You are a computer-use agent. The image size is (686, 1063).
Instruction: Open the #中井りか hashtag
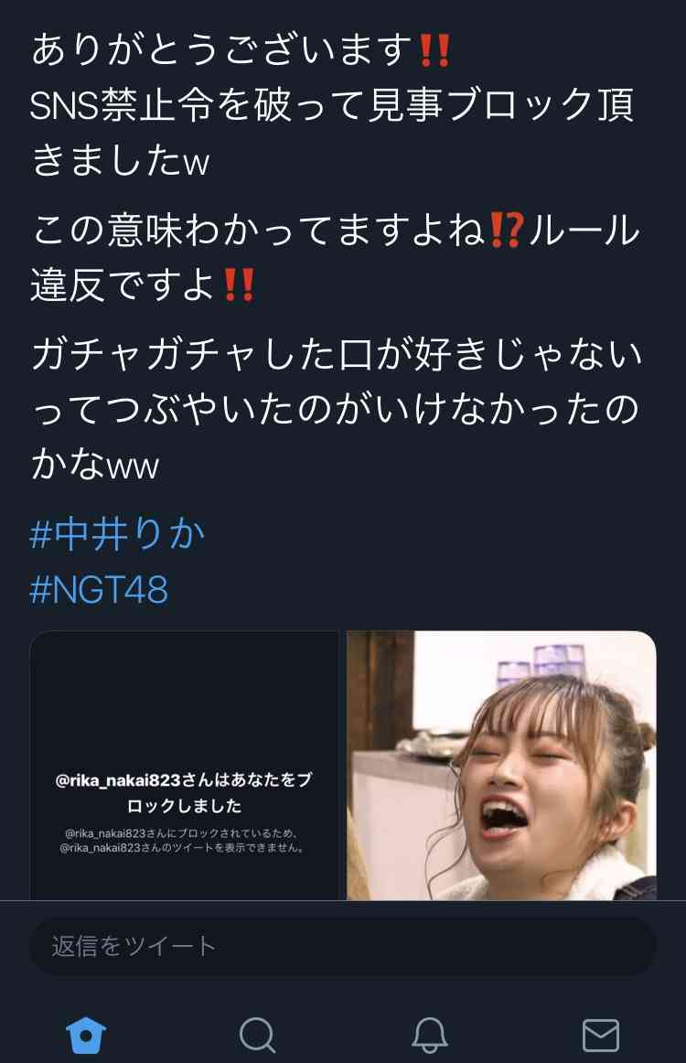[117, 534]
